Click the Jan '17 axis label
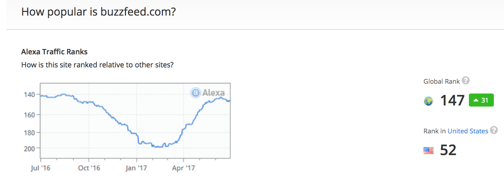Screen dimensions: 504x187 (137, 168)
